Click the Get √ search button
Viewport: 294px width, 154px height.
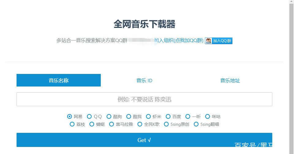[144, 140]
